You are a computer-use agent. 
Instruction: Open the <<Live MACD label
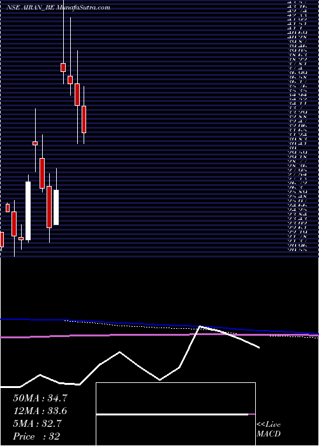click(x=269, y=429)
